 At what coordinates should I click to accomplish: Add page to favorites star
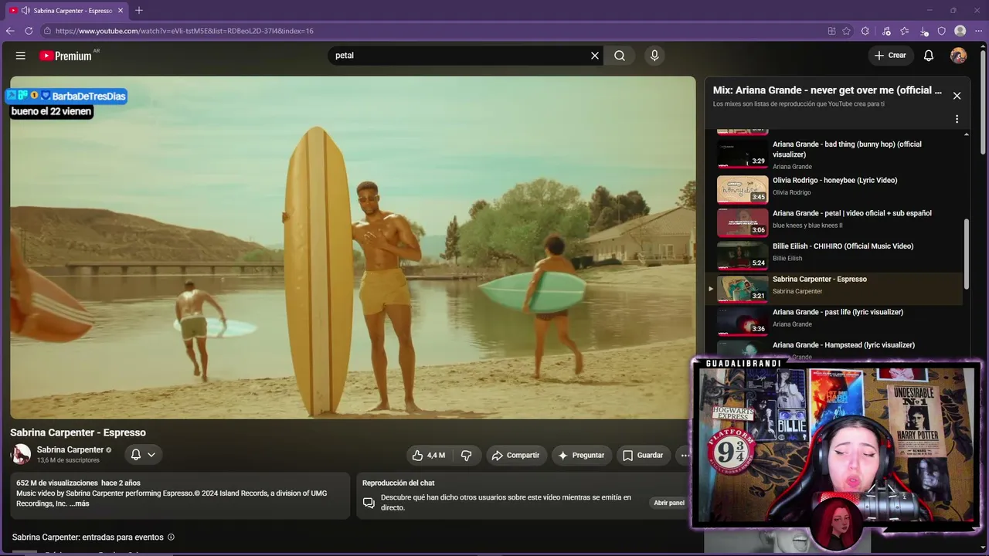(x=847, y=31)
